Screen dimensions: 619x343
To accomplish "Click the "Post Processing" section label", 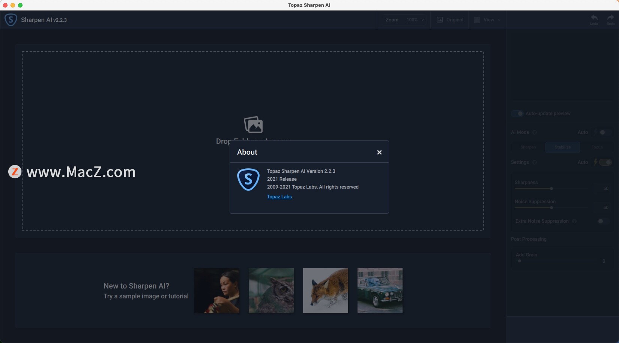I will coord(529,239).
